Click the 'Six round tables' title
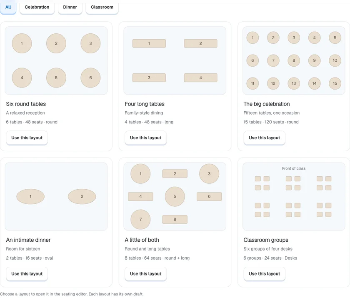The image size is (350, 298). pyautogui.click(x=26, y=104)
